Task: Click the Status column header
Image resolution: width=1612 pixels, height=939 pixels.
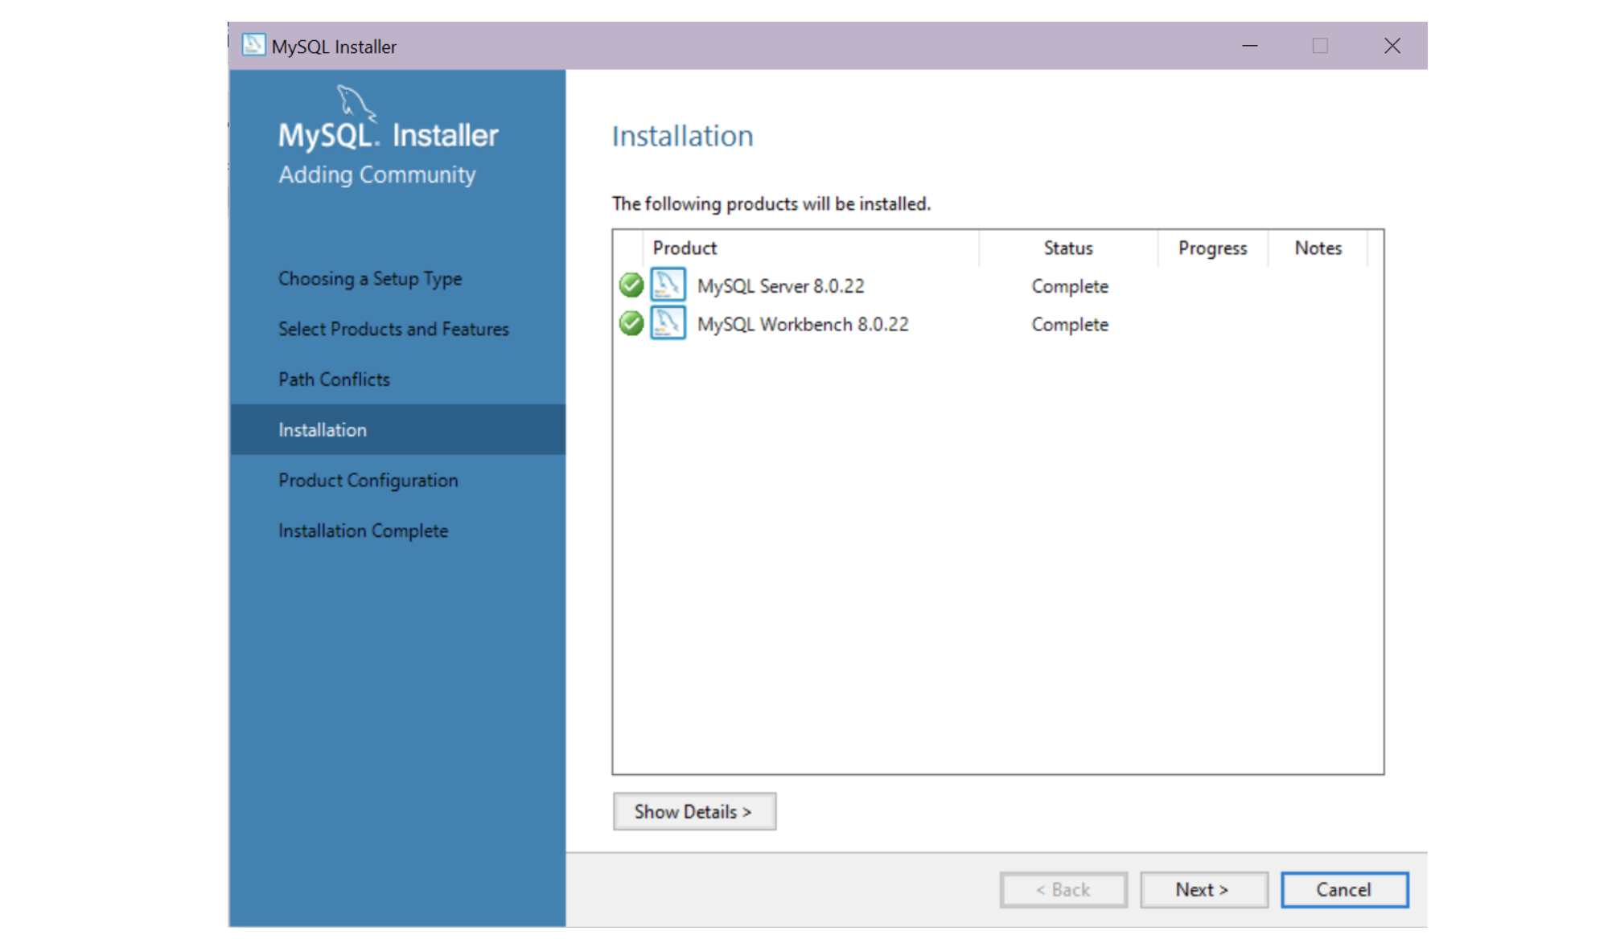Action: [1068, 248]
